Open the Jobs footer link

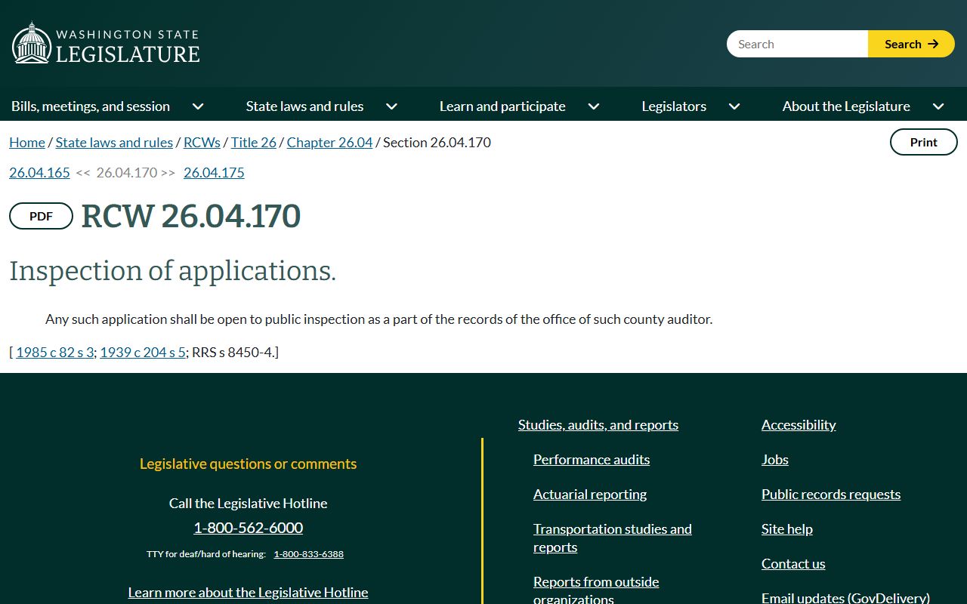pyautogui.click(x=775, y=459)
